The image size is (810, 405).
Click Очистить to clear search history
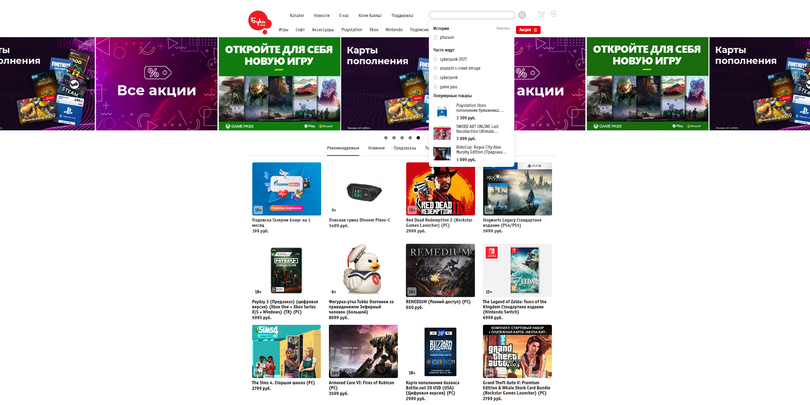pyautogui.click(x=503, y=28)
